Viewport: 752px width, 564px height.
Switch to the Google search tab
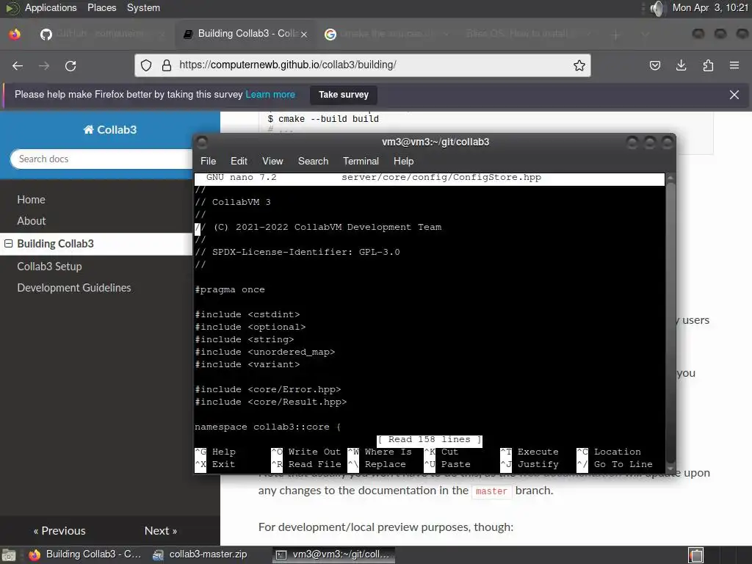coord(386,34)
